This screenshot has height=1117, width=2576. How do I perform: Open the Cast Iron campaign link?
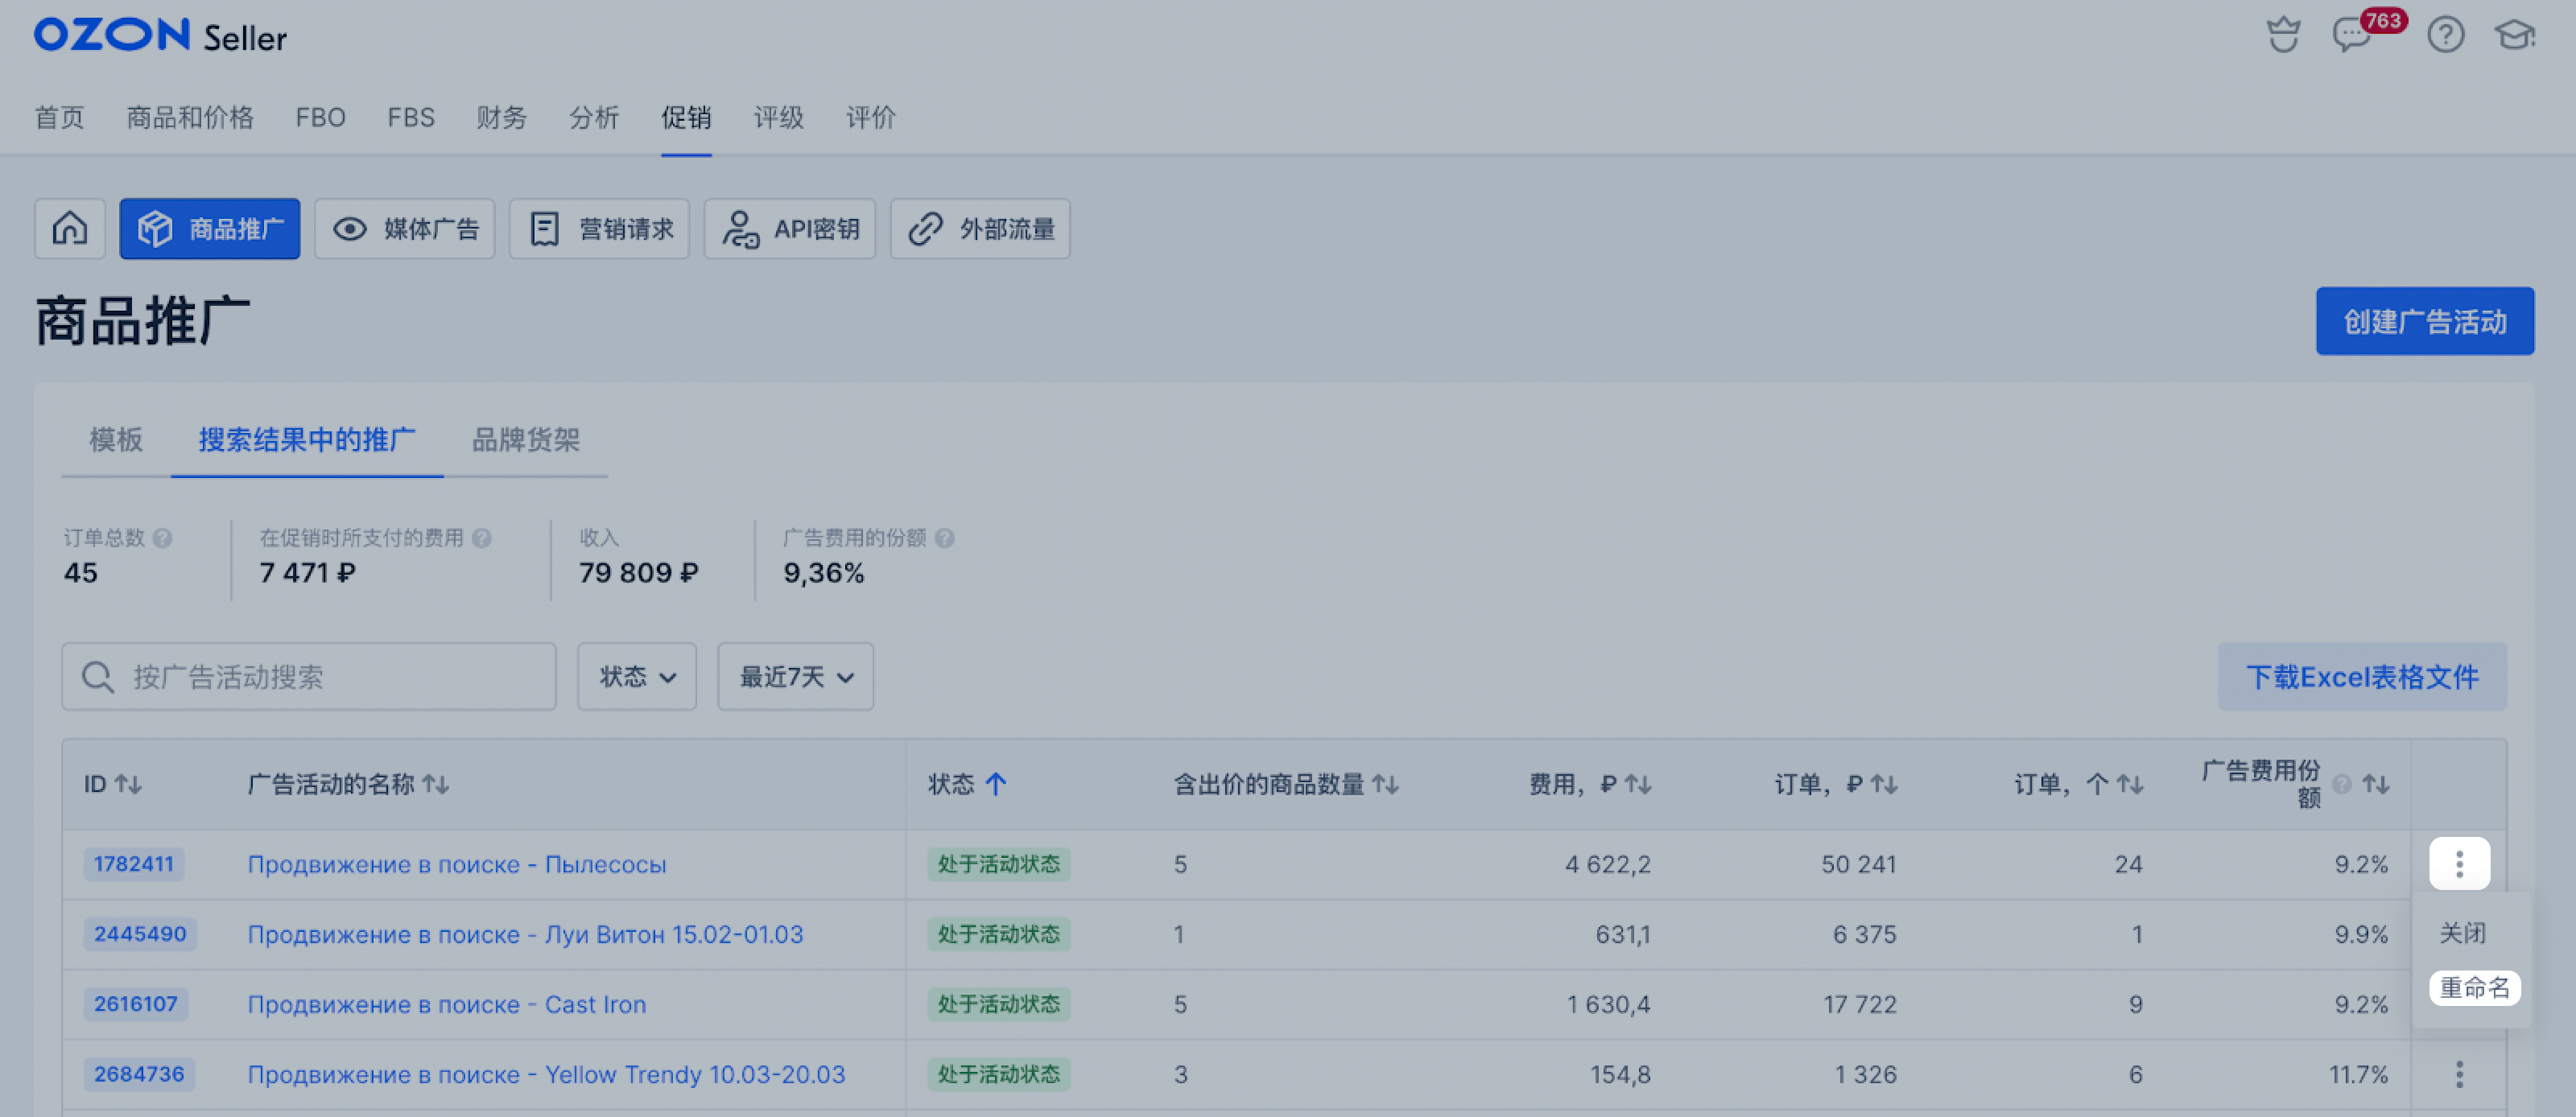[447, 1005]
